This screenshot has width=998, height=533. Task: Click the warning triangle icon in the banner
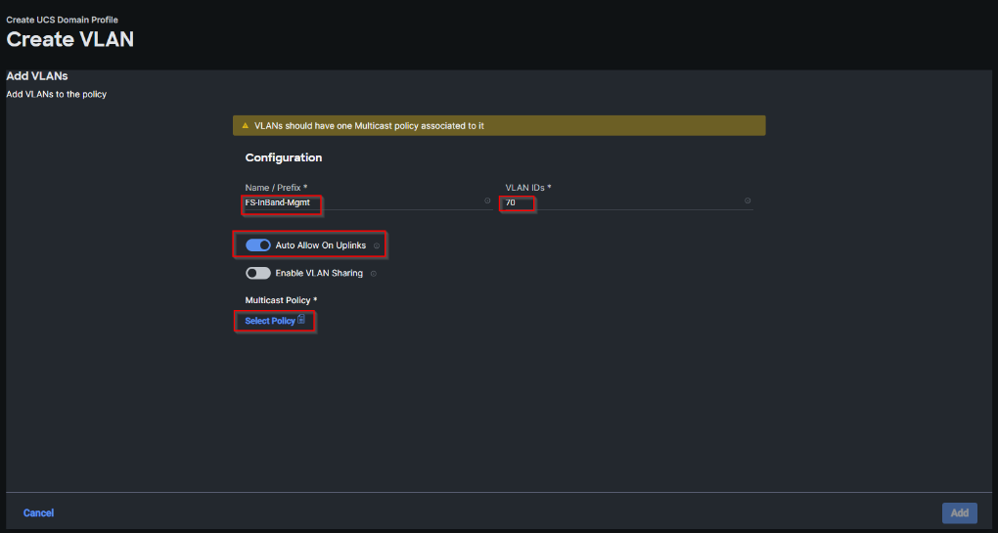[x=245, y=126]
